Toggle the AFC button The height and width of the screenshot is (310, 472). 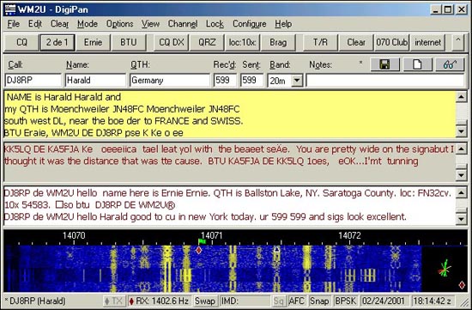296,301
